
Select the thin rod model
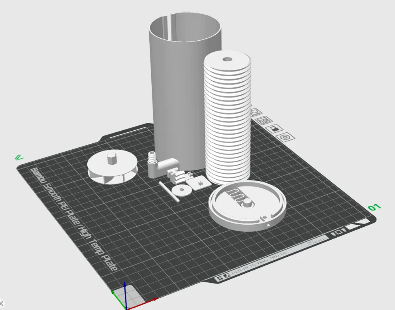tap(169, 192)
